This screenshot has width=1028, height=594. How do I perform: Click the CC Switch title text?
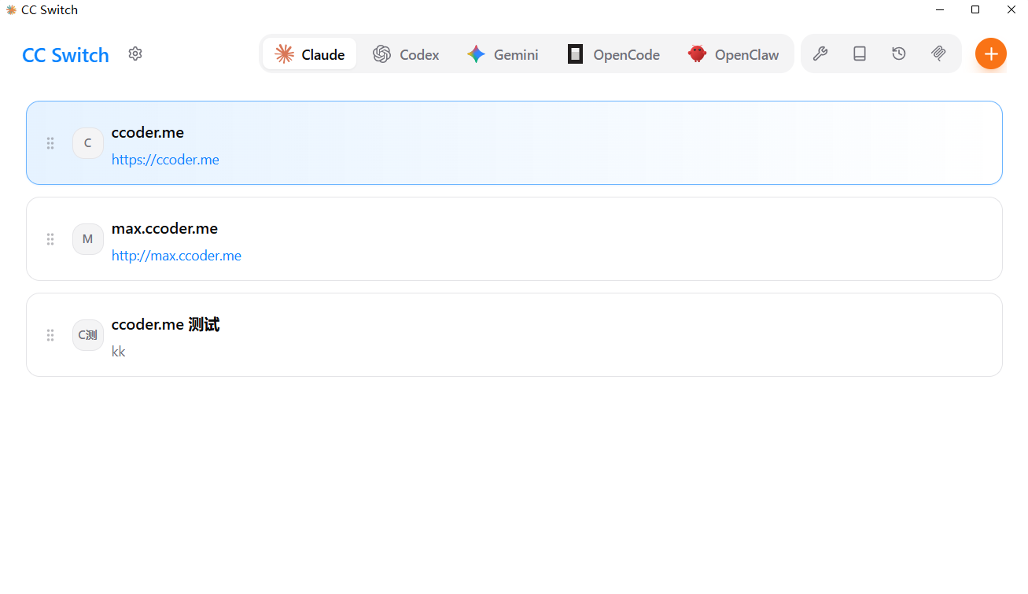point(65,55)
